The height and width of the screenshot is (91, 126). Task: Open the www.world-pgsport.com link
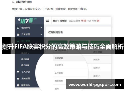[95, 84]
